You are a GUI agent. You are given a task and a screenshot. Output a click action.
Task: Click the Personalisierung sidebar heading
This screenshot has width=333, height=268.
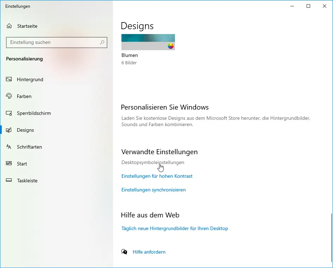[24, 59]
